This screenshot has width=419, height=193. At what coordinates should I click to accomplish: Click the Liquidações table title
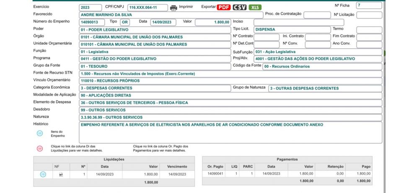pos(114,160)
